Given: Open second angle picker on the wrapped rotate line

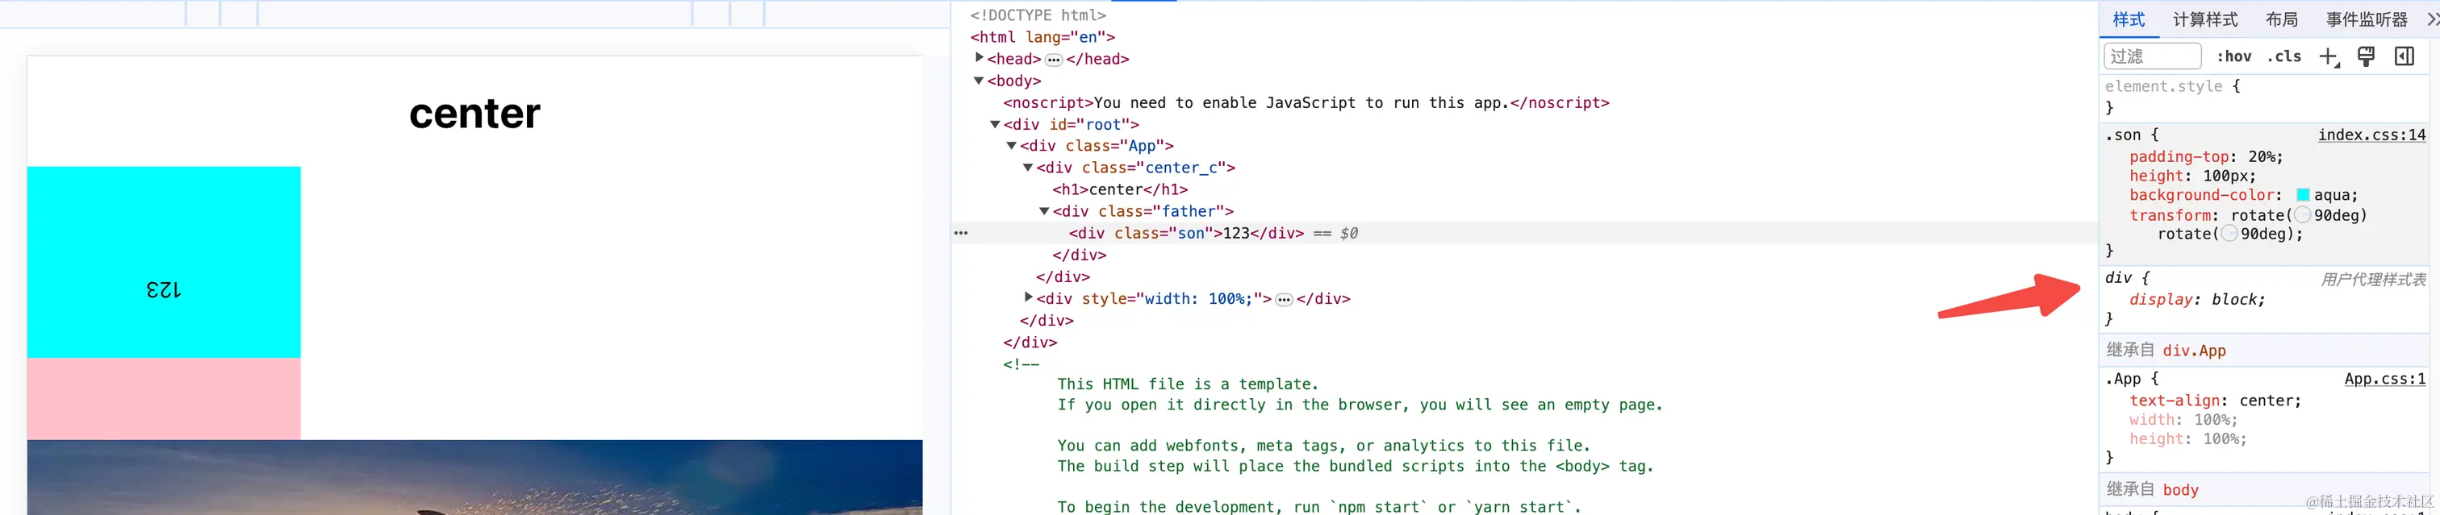Looking at the screenshot, I should point(2229,234).
